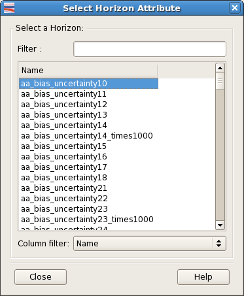Open Help for this dialog
This screenshot has height=296, width=244.
[x=203, y=277]
